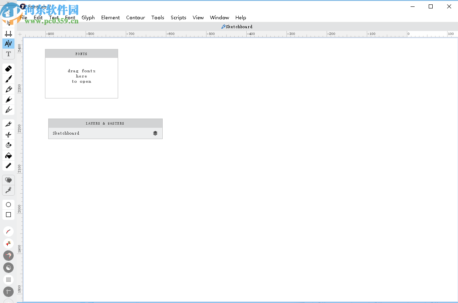Select the Metrics tool
Image resolution: width=458 pixels, height=303 pixels.
coord(8,33)
